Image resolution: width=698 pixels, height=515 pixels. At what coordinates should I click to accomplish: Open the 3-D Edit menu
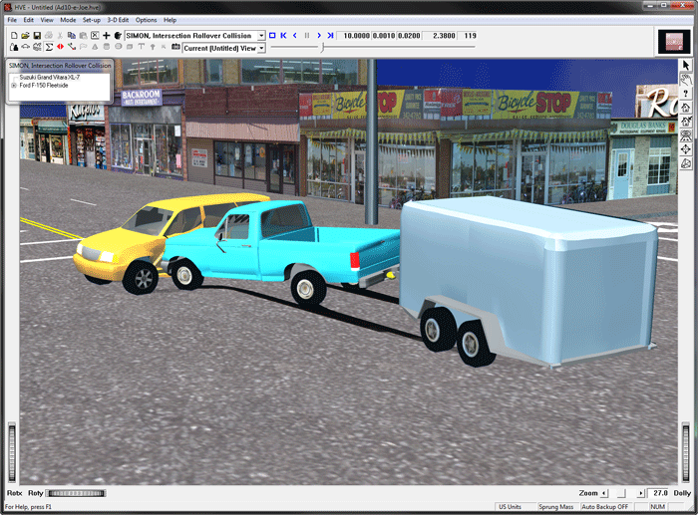pyautogui.click(x=118, y=20)
